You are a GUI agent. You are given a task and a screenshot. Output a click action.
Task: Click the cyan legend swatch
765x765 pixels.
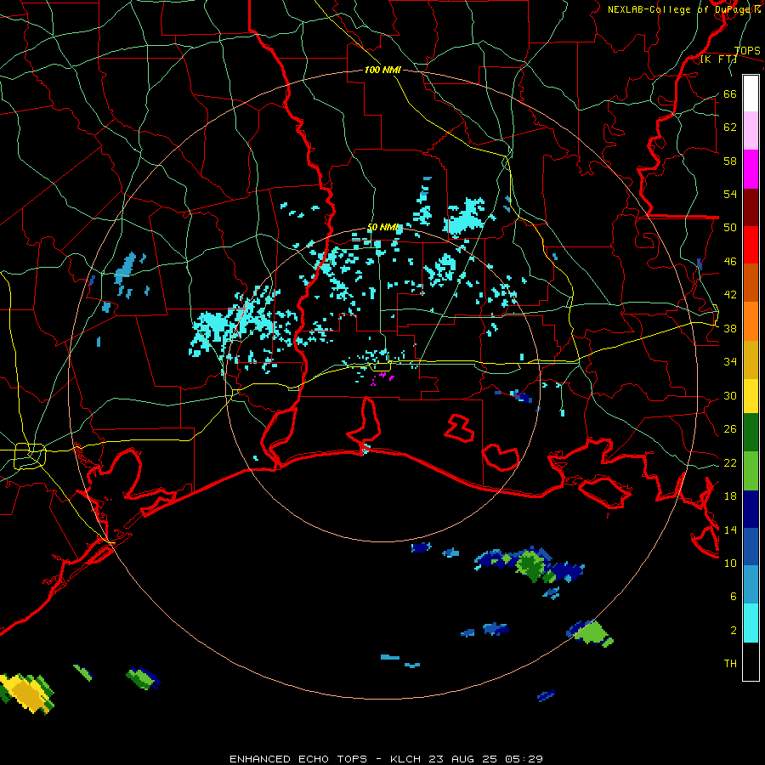click(751, 622)
